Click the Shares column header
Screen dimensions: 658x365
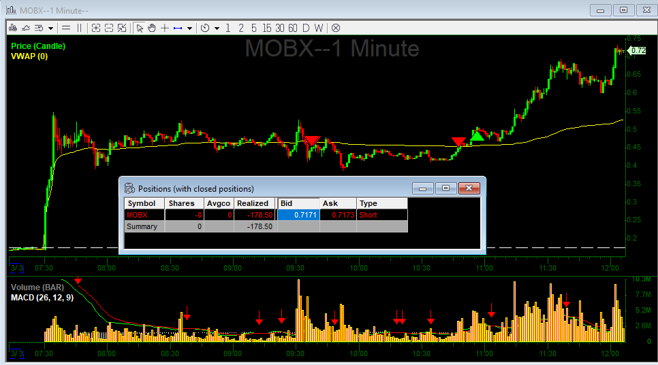[x=184, y=203]
